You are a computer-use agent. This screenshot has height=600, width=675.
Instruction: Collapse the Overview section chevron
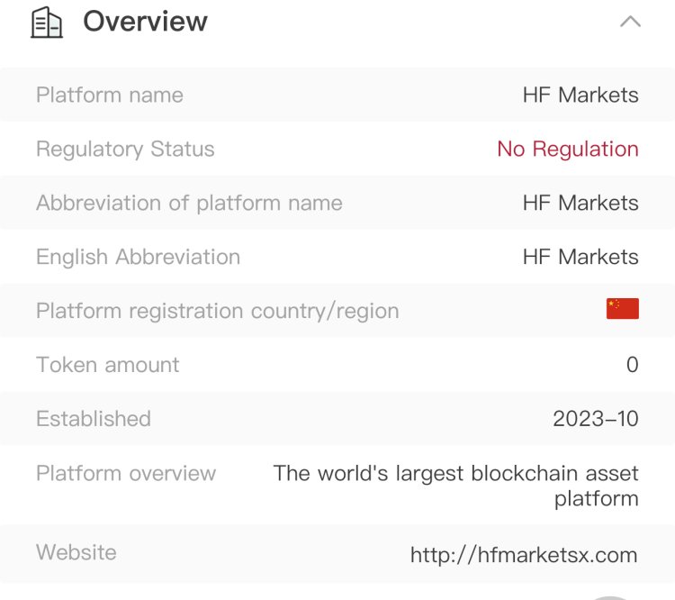coord(630,22)
